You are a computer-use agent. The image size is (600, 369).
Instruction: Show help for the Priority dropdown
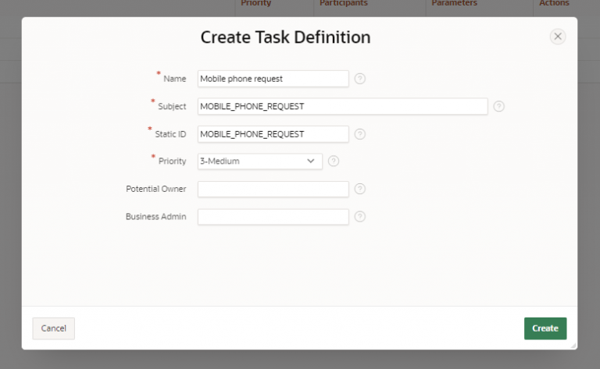click(x=334, y=161)
